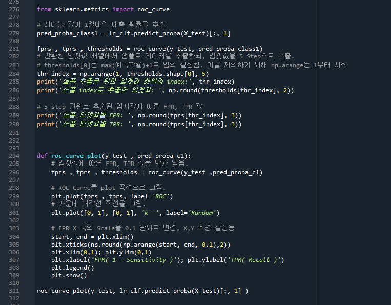Click 'roc_curve' after import on line 276
Screen dimensions: 391x305
(153, 9)
